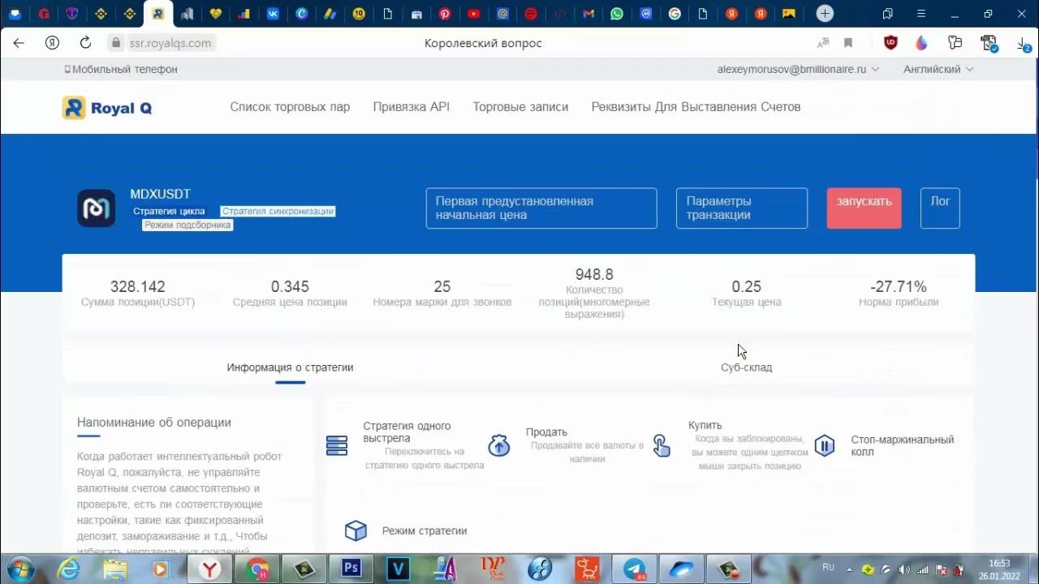Switch to the YouTube tab
Image resolution: width=1039 pixels, height=584 pixels.
tap(474, 14)
